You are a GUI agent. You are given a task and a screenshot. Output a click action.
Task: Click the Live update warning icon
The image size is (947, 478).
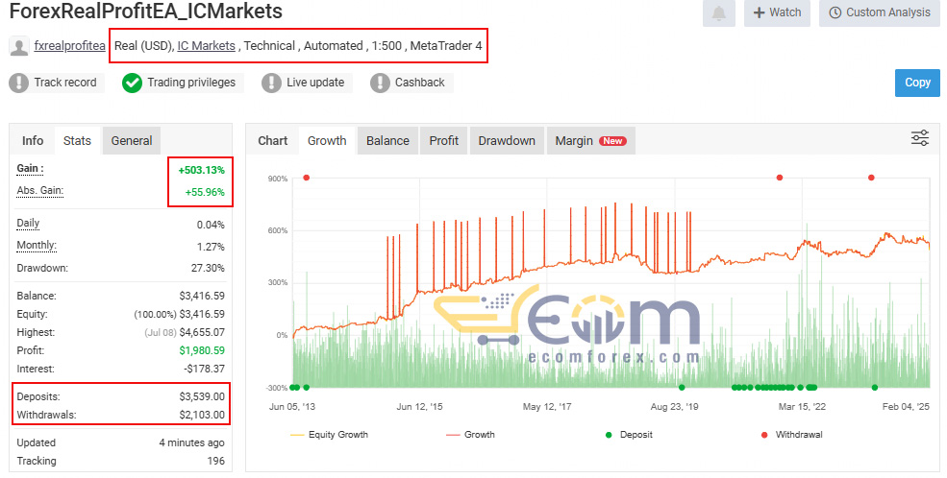pyautogui.click(x=271, y=83)
